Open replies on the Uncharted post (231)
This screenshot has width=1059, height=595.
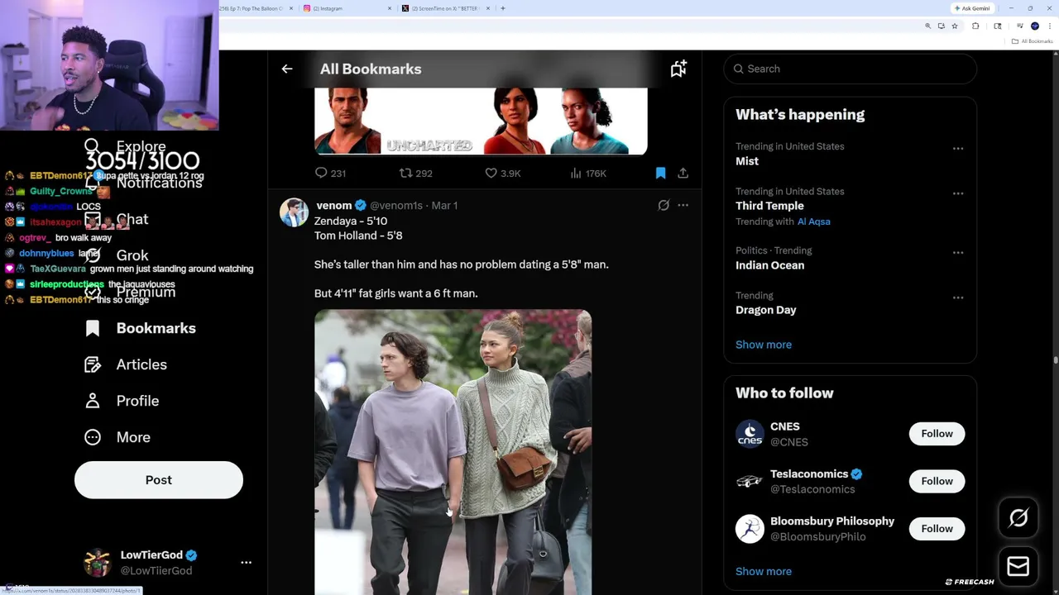(x=330, y=173)
